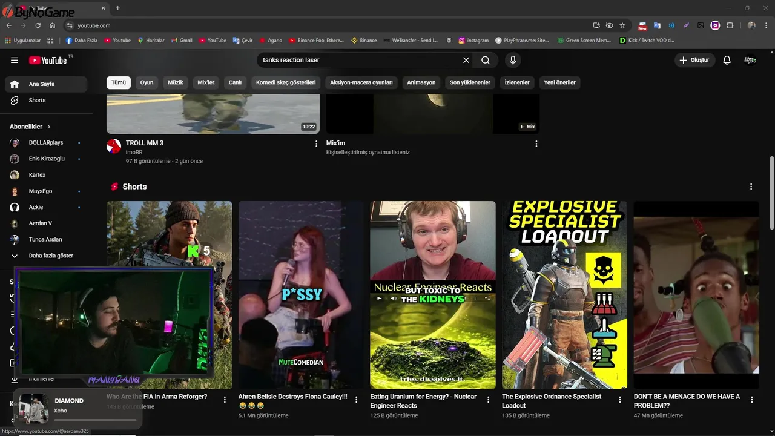This screenshot has height=436, width=775.
Task: Open options for DON'T BE A MENACE short
Action: tap(752, 400)
